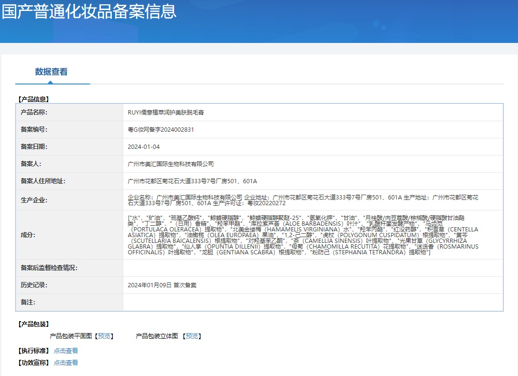This screenshot has height=376, width=518.
Task: Select product name RUYI儒意植萃润护美肤脱毛膏
Action: click(166, 113)
